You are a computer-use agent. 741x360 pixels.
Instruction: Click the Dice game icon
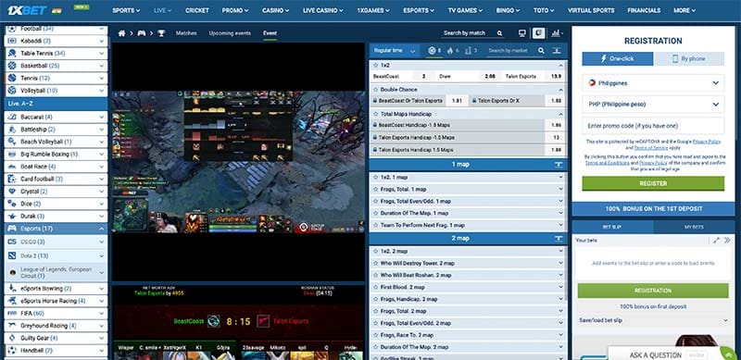(x=12, y=204)
